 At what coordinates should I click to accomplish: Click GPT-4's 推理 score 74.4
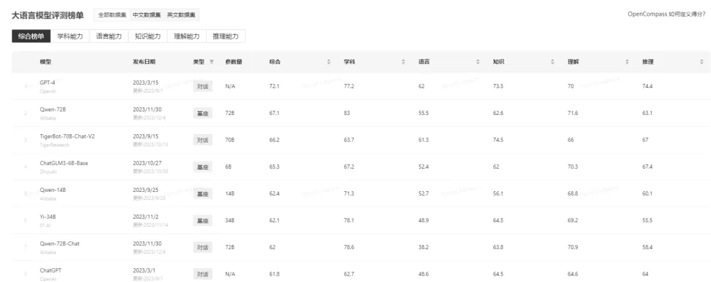(x=648, y=86)
